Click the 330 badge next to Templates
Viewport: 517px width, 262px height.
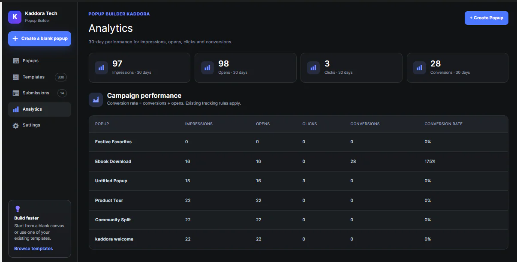point(61,77)
